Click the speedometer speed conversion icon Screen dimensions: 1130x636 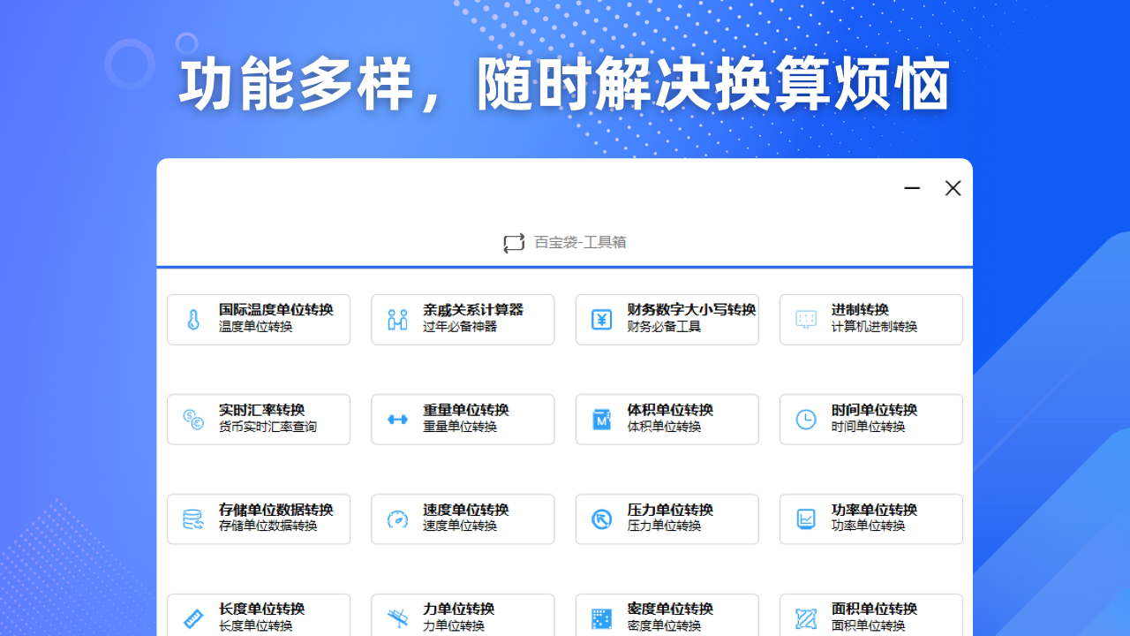click(397, 519)
